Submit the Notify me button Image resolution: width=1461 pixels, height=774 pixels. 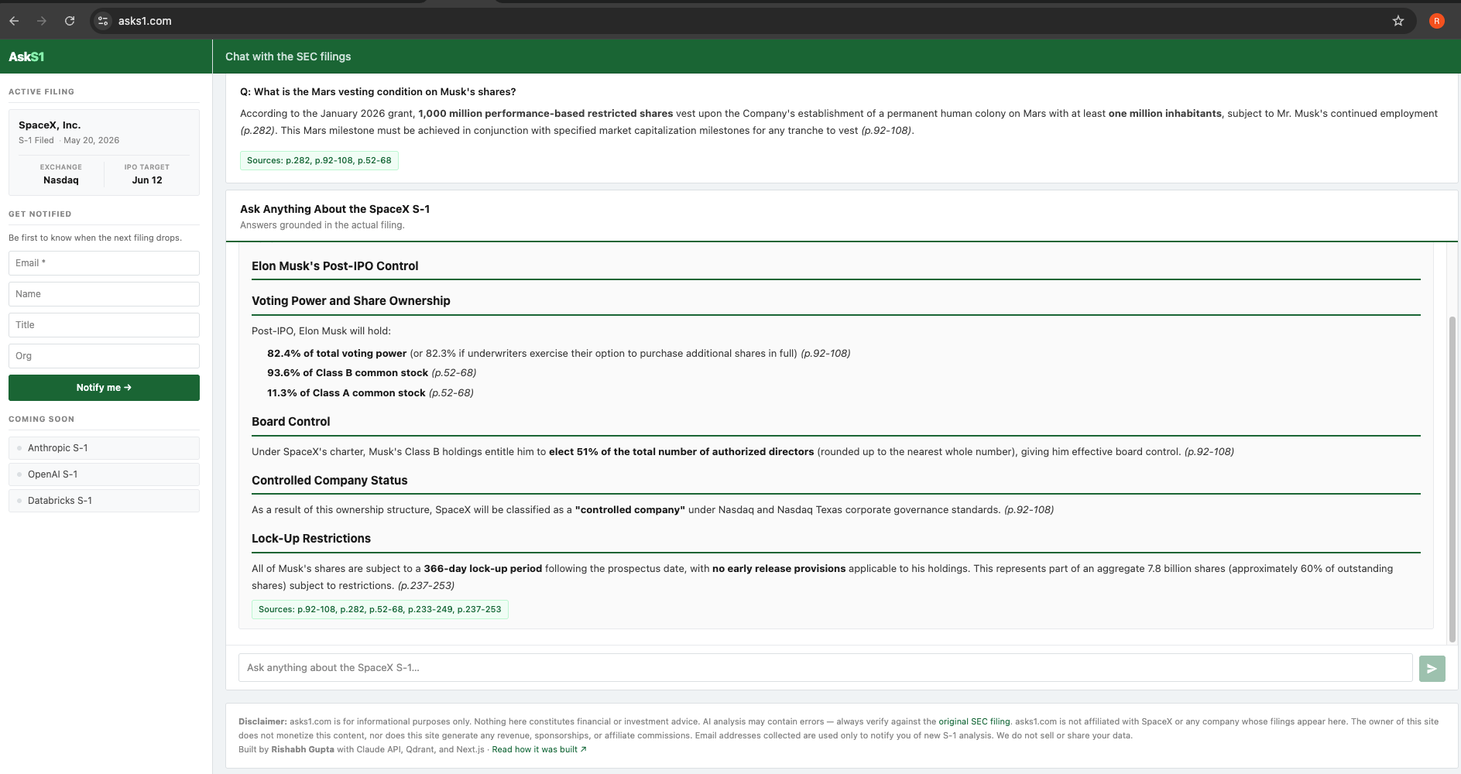point(104,388)
